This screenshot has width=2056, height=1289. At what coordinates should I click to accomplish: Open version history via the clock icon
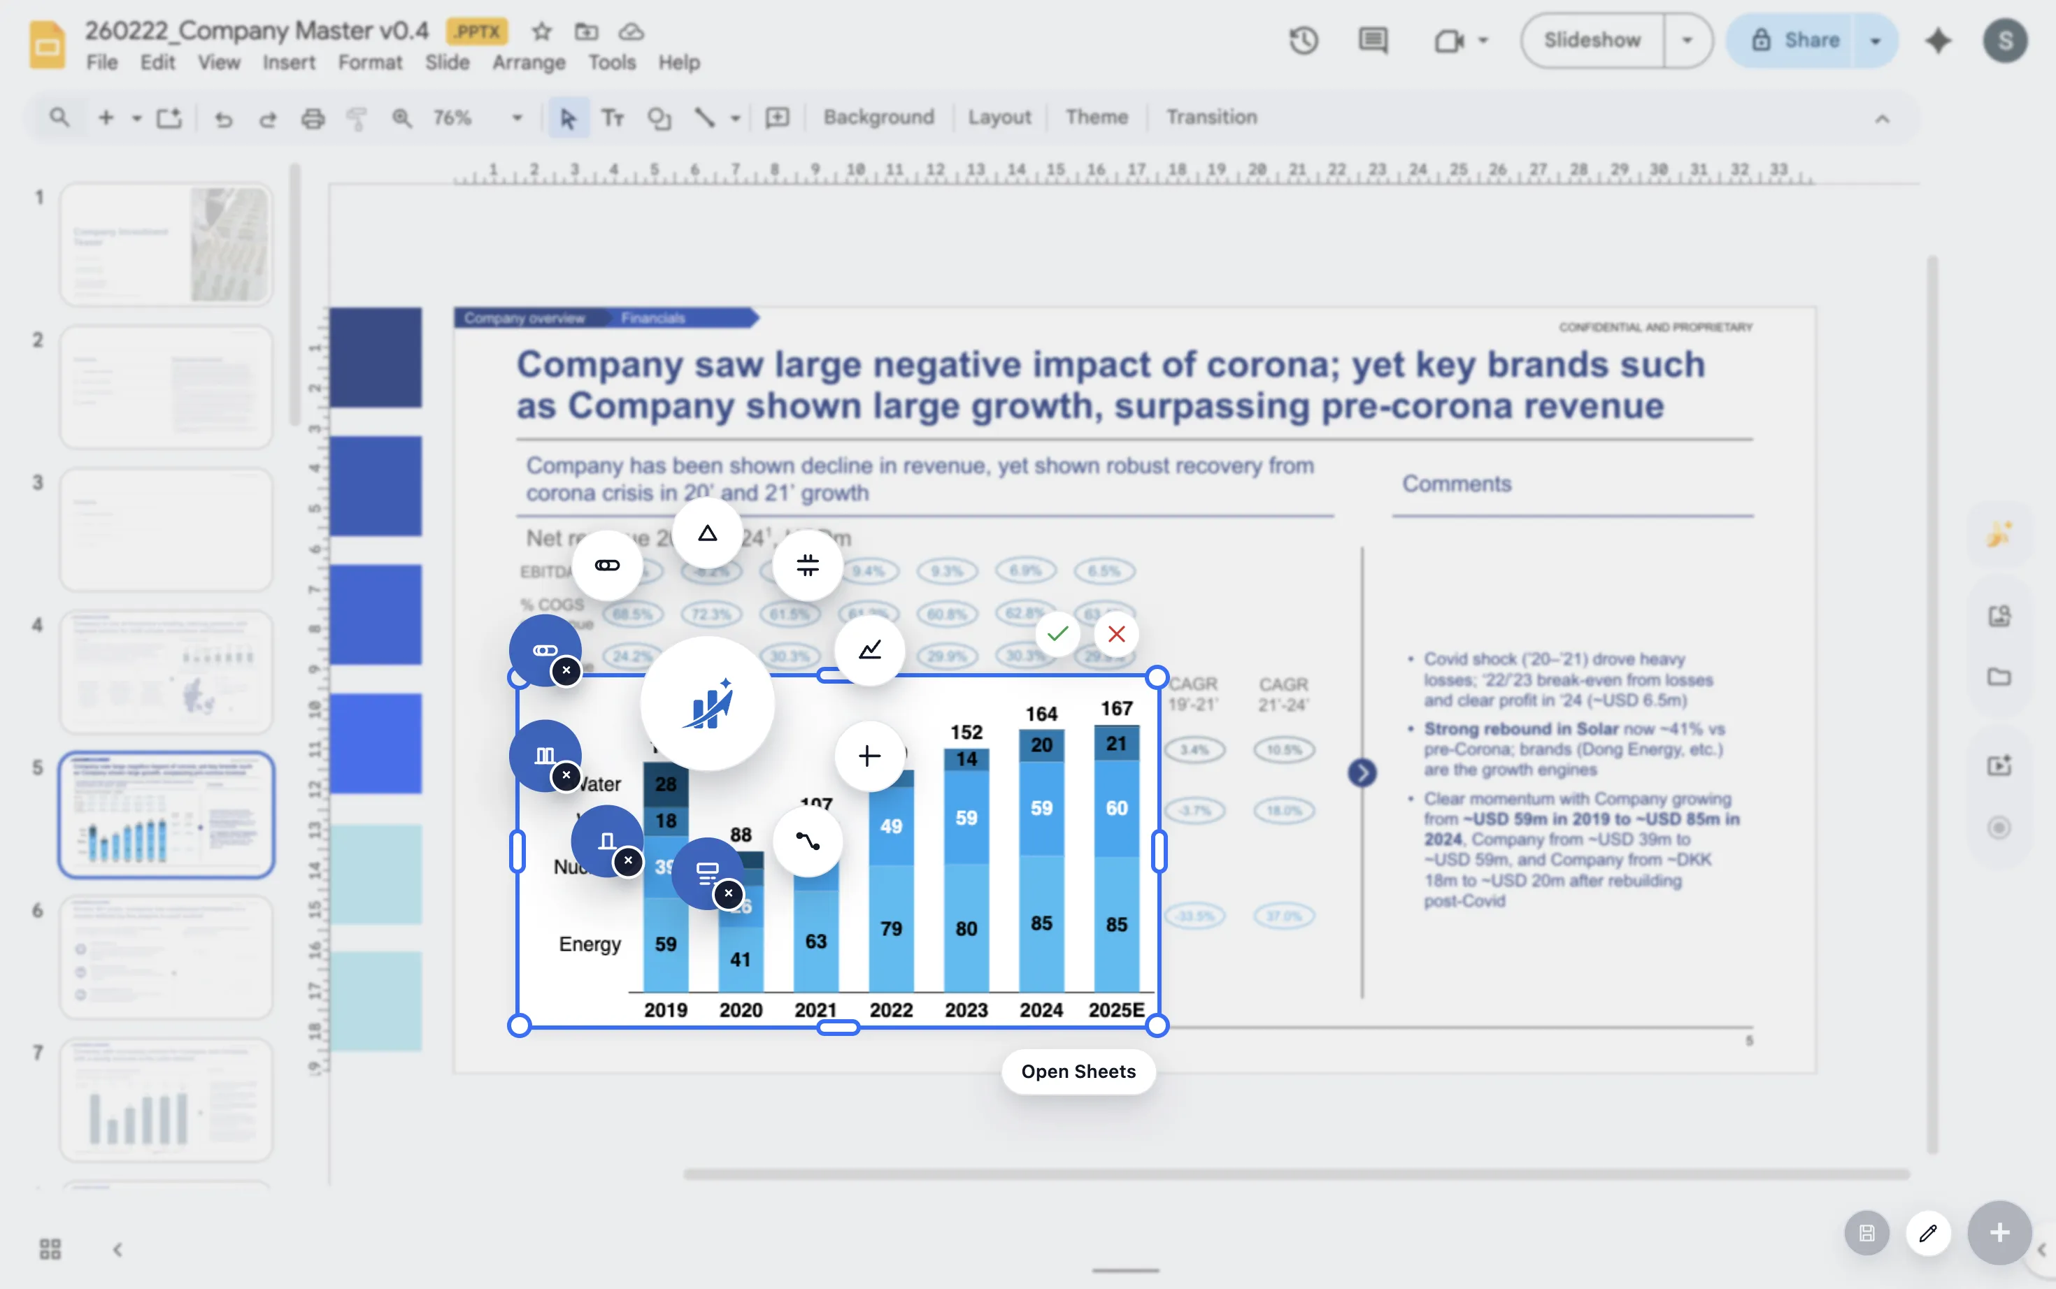(x=1303, y=40)
